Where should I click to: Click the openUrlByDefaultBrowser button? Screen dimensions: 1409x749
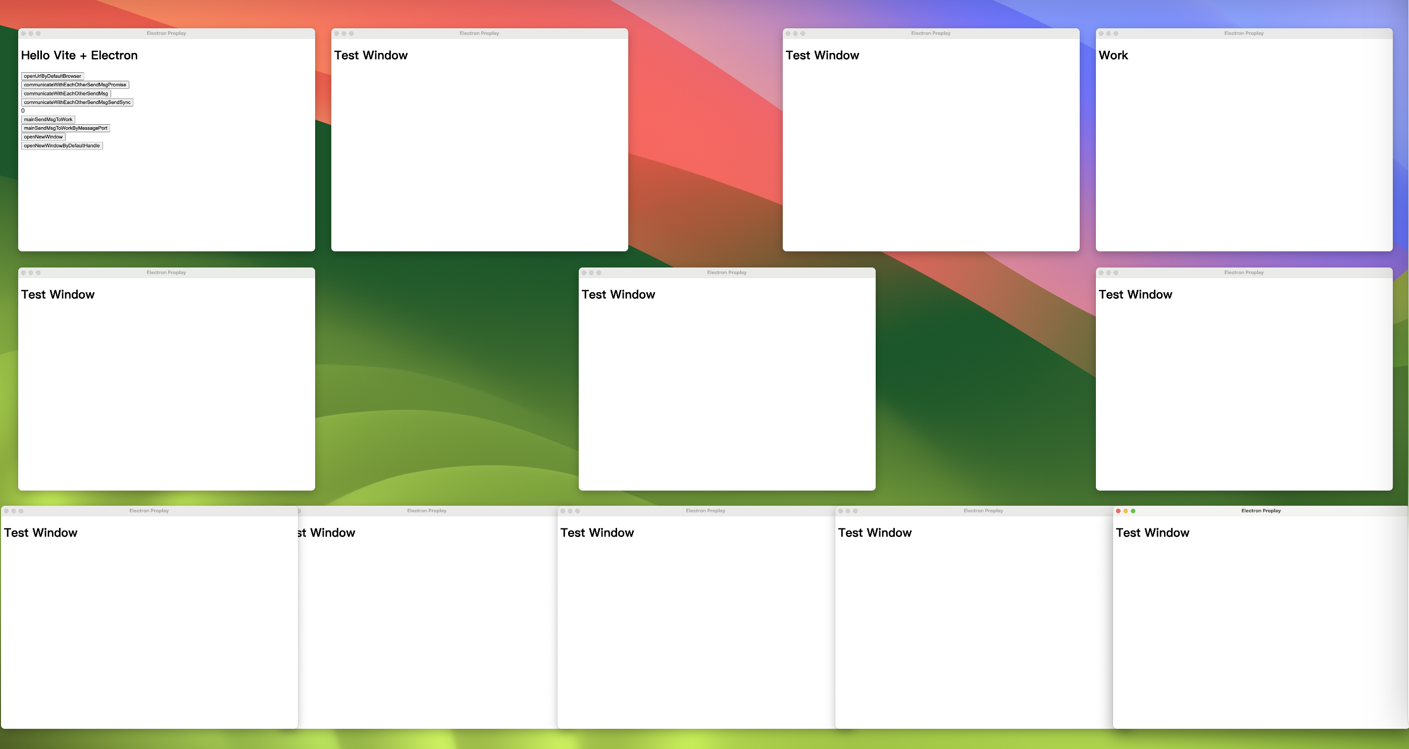tap(53, 76)
